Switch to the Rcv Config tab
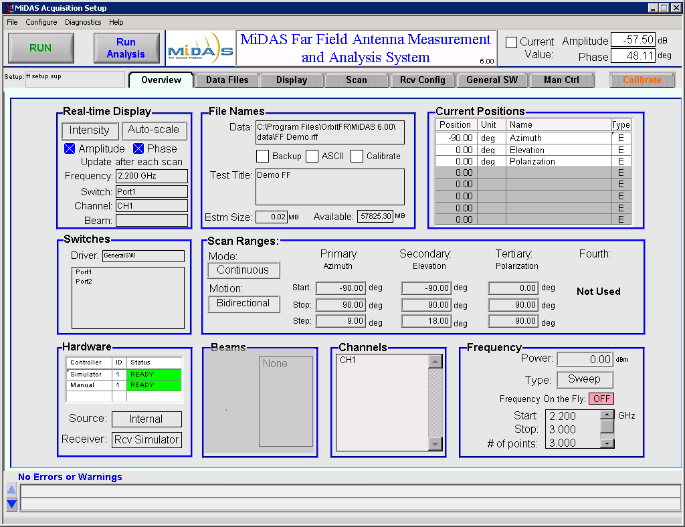685x527 pixels. (x=423, y=80)
